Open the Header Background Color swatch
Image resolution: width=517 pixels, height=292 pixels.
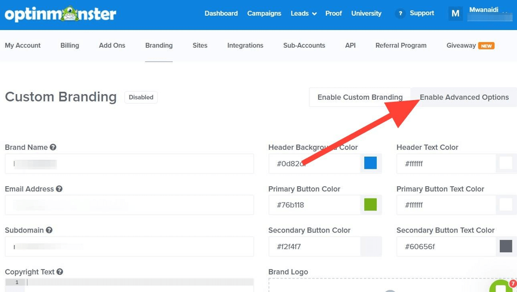[x=371, y=163]
